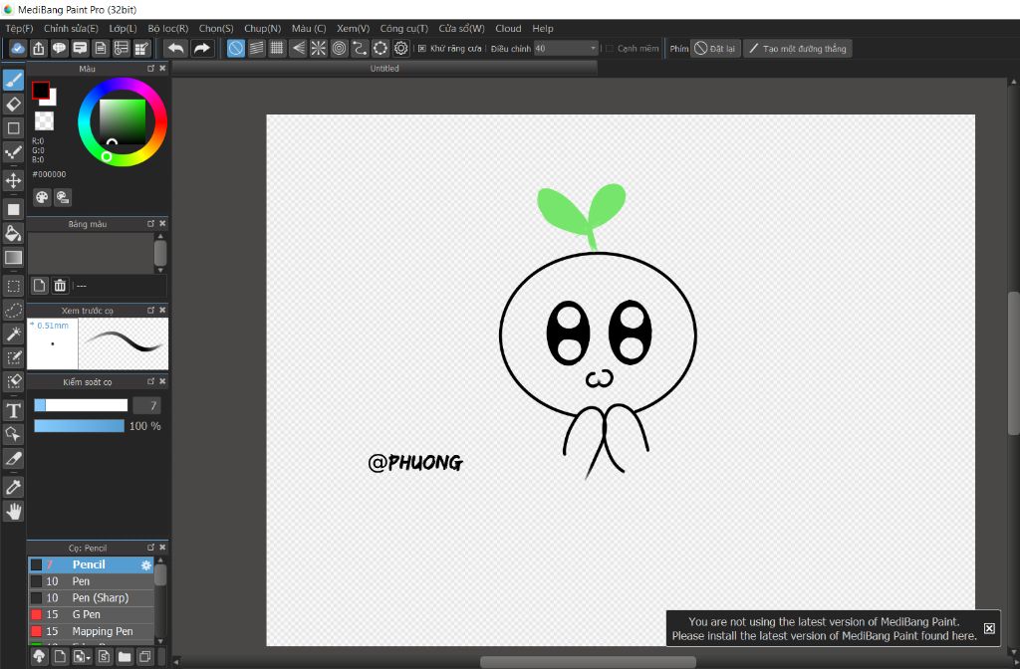Activate the Text tool
1020x669 pixels.
tap(14, 410)
